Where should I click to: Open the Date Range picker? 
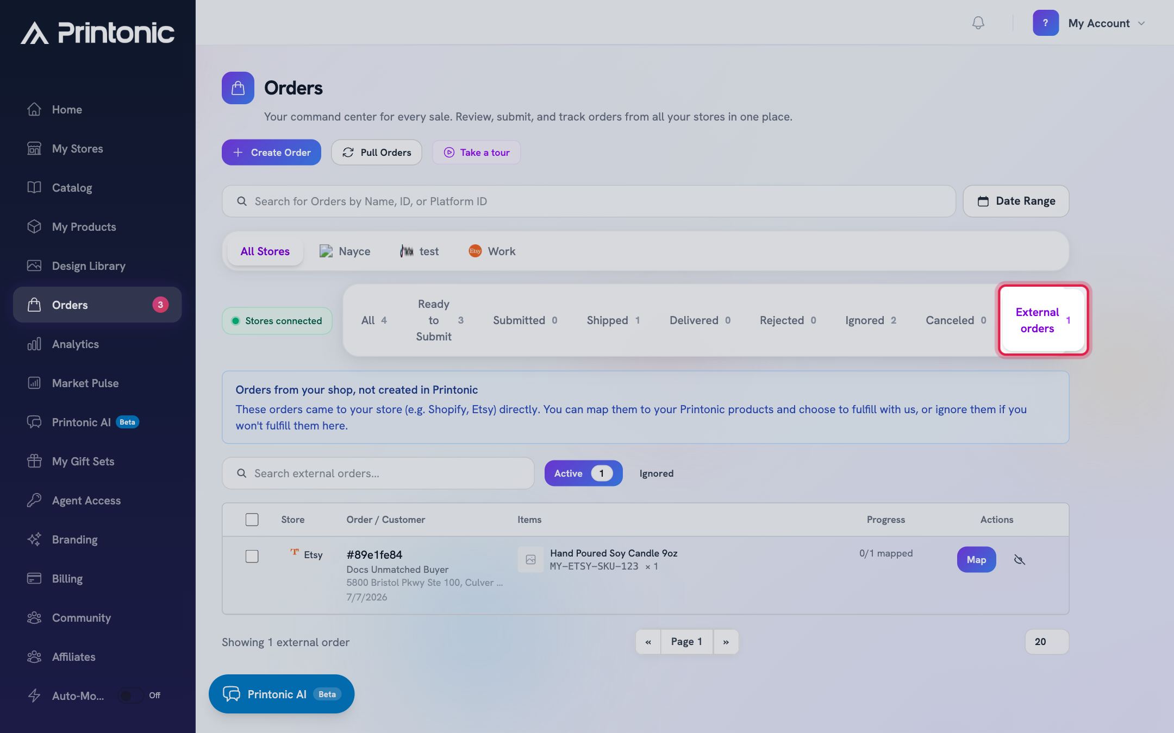click(1016, 201)
